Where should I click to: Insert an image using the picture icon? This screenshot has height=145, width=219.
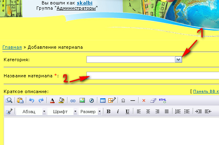[x=82, y=100]
